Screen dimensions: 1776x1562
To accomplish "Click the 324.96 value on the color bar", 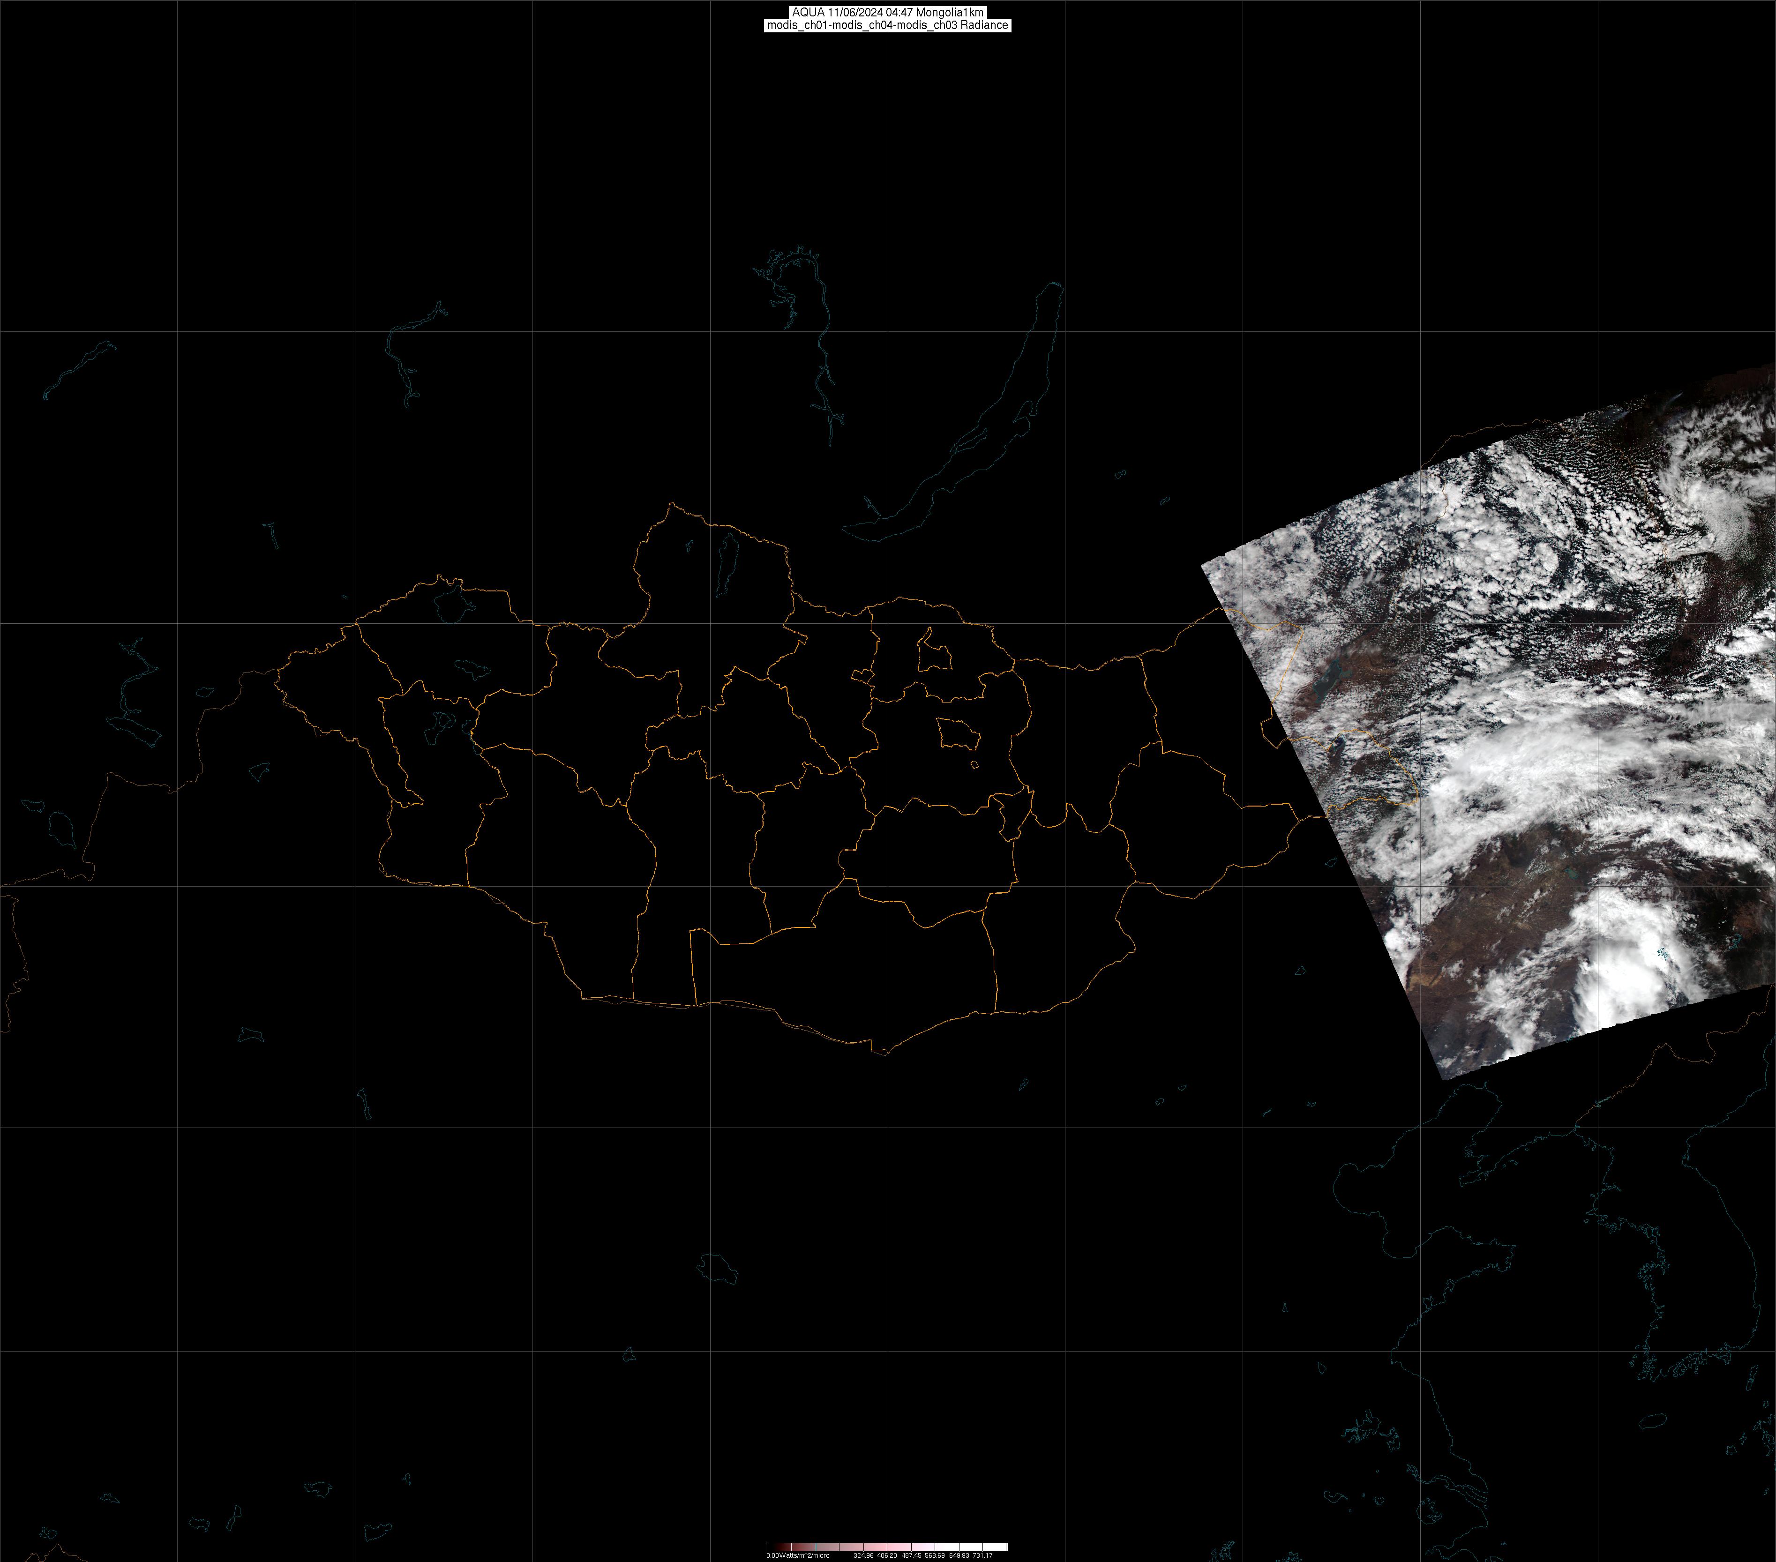I will point(863,1555).
